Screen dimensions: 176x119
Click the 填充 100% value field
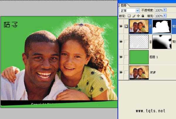159,16
